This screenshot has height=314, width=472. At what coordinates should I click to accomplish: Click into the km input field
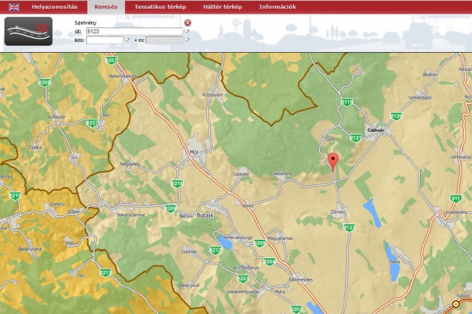(x=104, y=40)
